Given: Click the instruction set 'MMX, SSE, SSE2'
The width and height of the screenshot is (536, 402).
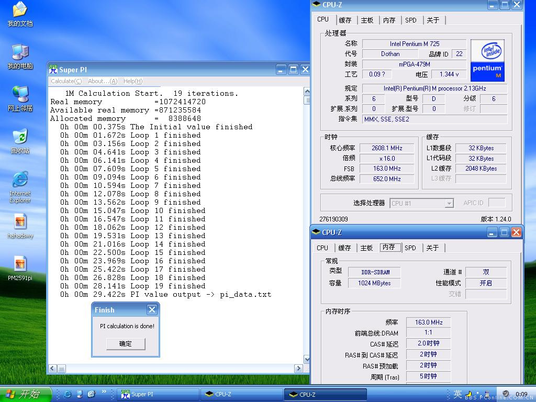Looking at the screenshot, I should pos(434,119).
